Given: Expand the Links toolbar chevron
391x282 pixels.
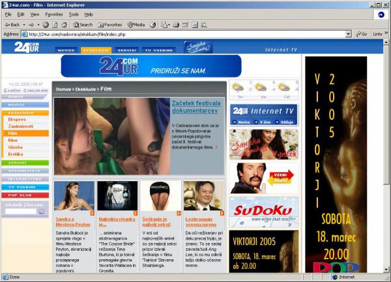Looking at the screenshot, I should click(x=385, y=34).
